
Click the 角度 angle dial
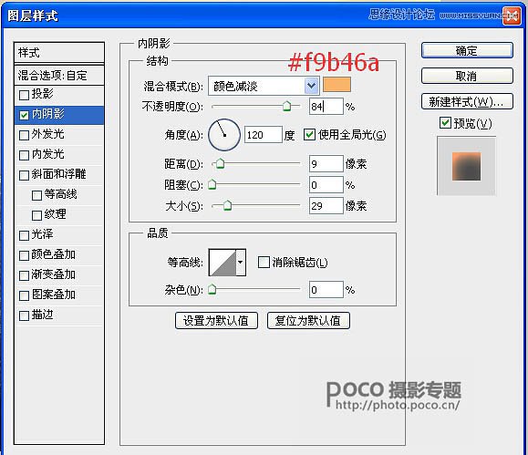[x=224, y=135]
